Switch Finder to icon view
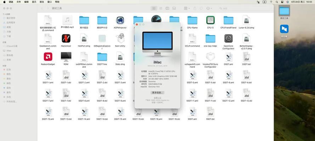The height and width of the screenshot is (141, 315). tap(154, 8)
